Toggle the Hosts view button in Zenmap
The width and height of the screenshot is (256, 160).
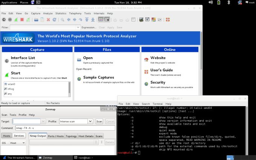[x=7, y=136]
